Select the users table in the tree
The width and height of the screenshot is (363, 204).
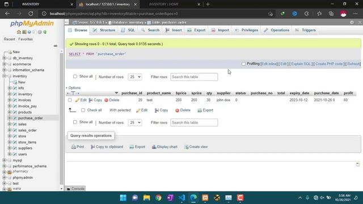pyautogui.click(x=23, y=154)
